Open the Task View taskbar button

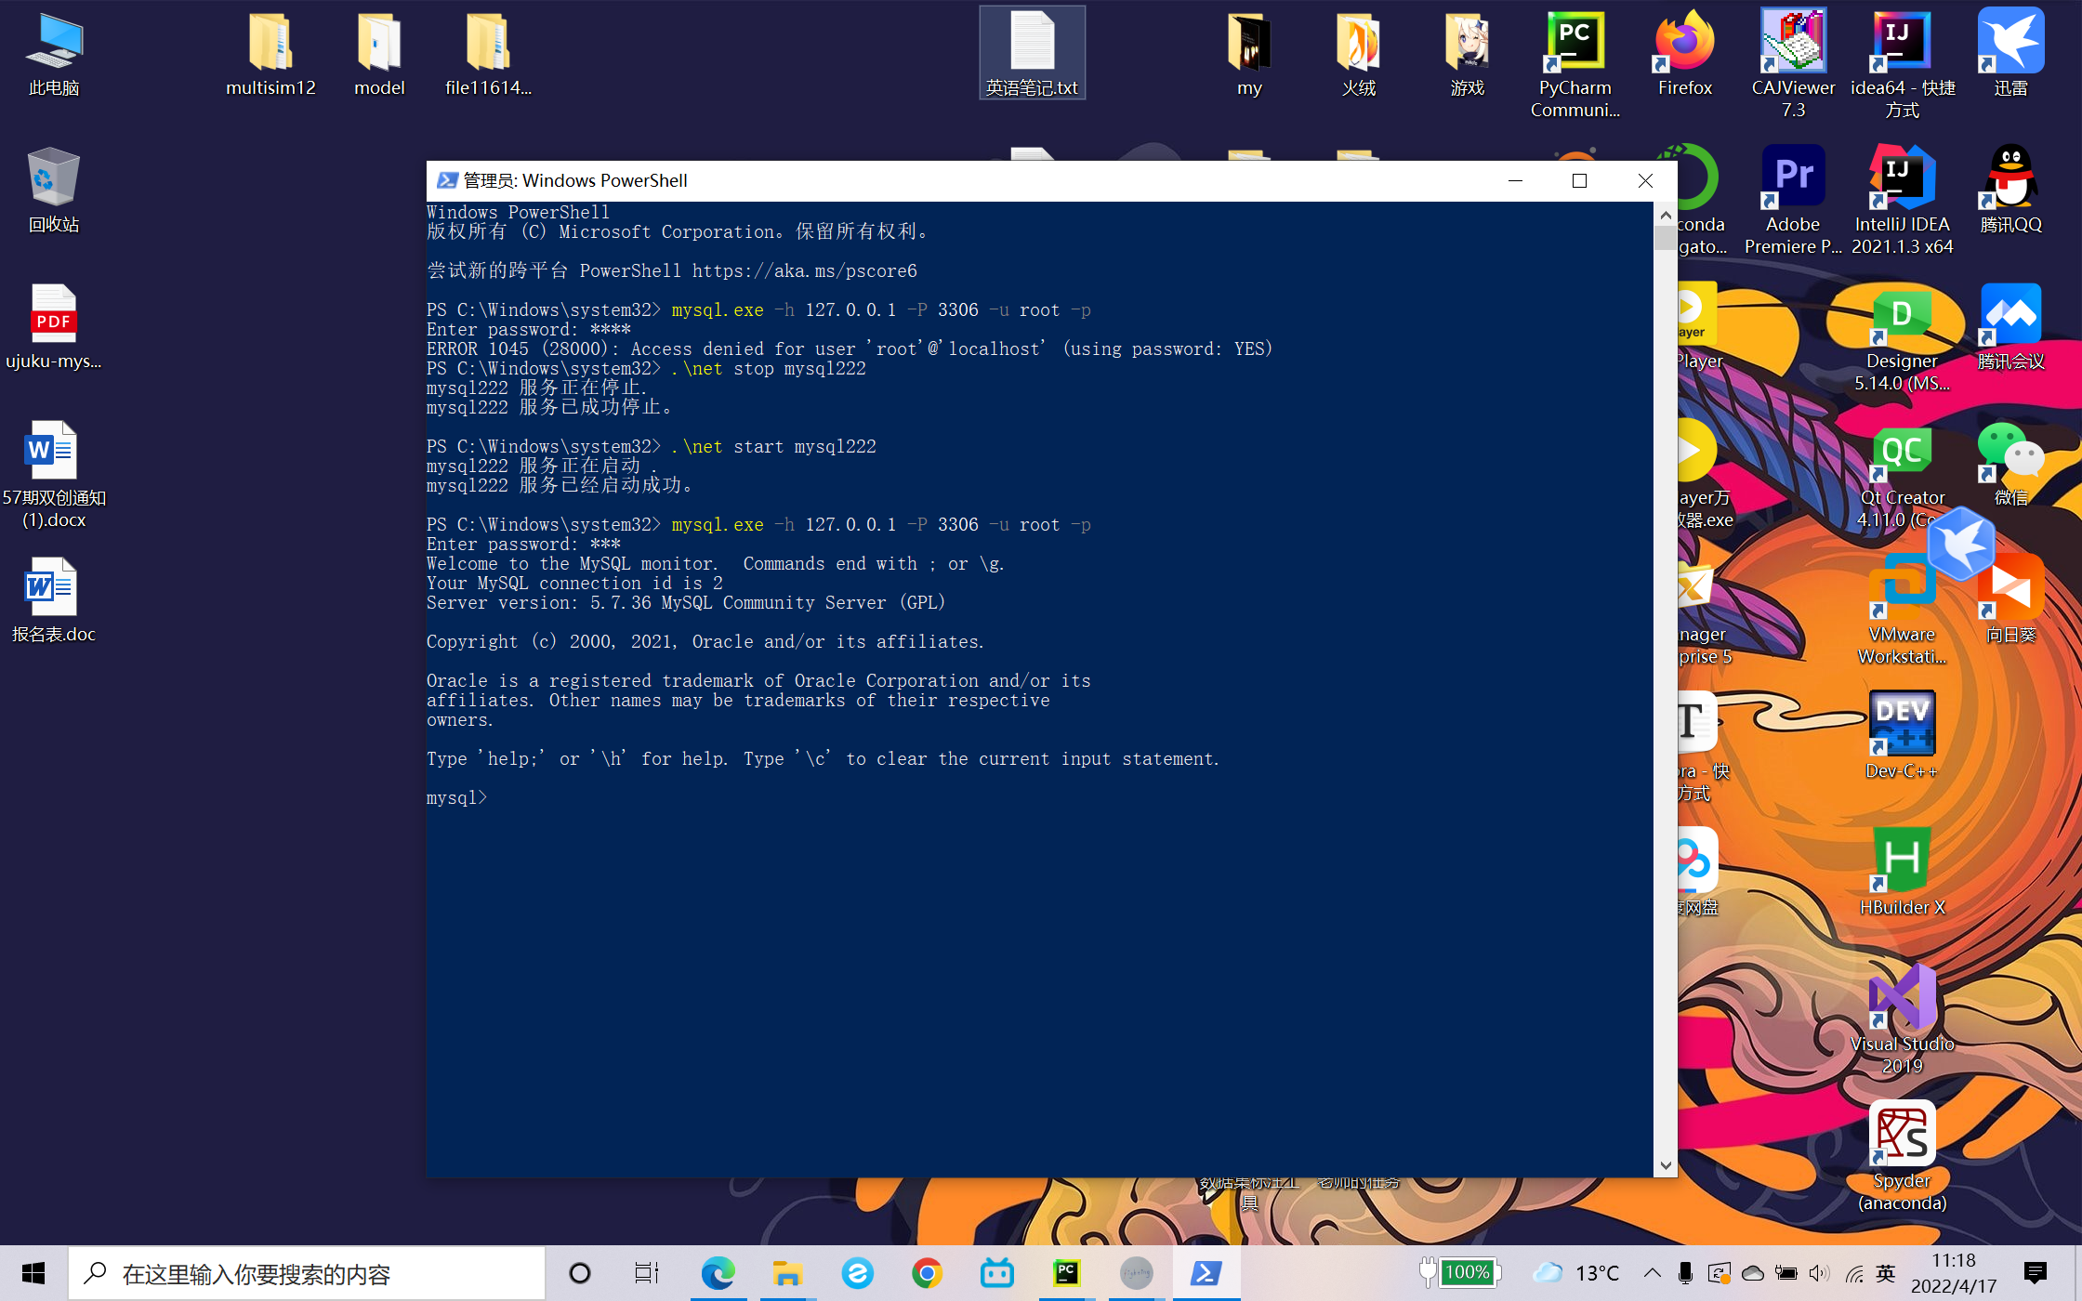pos(646,1273)
